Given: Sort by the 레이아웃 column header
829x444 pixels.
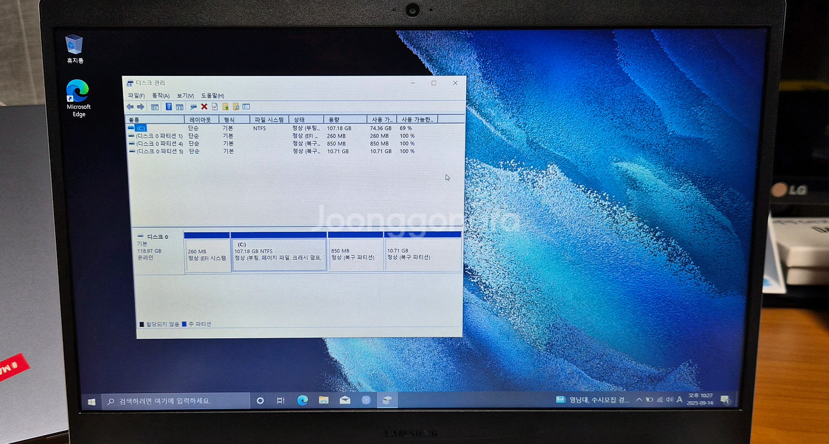Looking at the screenshot, I should point(201,120).
